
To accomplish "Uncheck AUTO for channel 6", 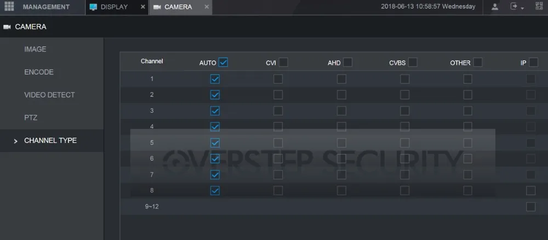I will tap(215, 158).
